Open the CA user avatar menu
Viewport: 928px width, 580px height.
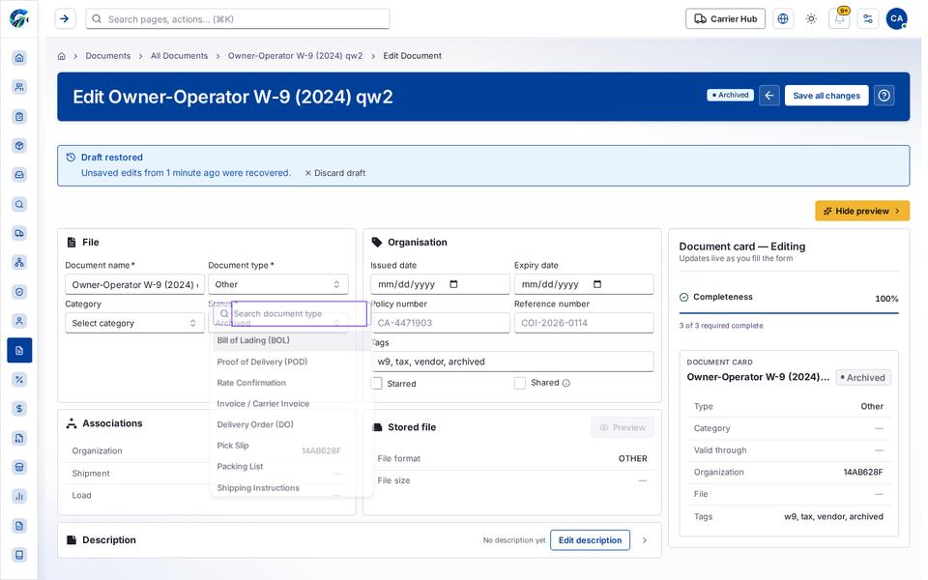pyautogui.click(x=897, y=19)
